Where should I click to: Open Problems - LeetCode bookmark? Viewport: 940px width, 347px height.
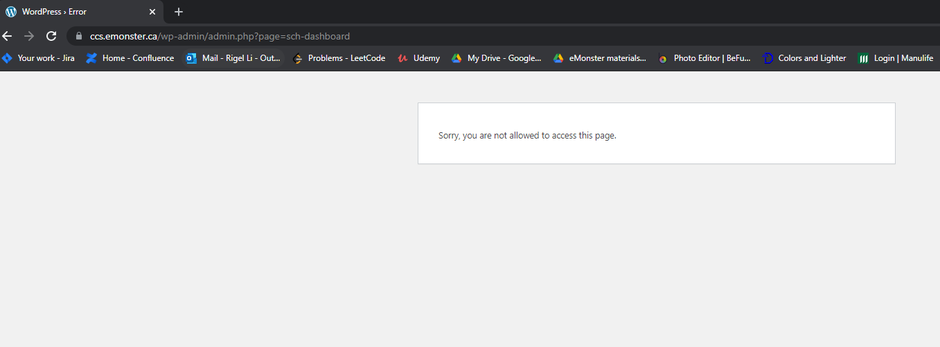pyautogui.click(x=339, y=58)
